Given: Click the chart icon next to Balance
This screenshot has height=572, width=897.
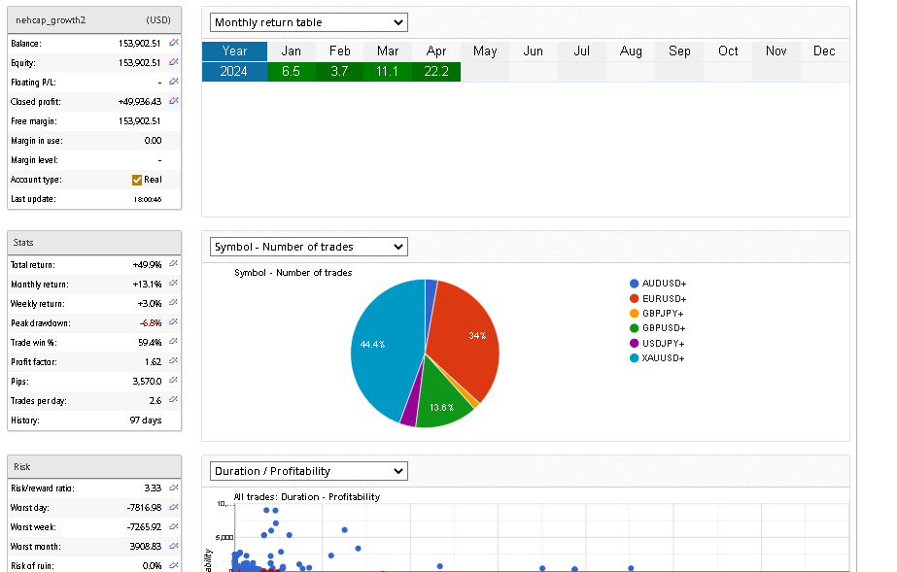Looking at the screenshot, I should click(x=174, y=44).
